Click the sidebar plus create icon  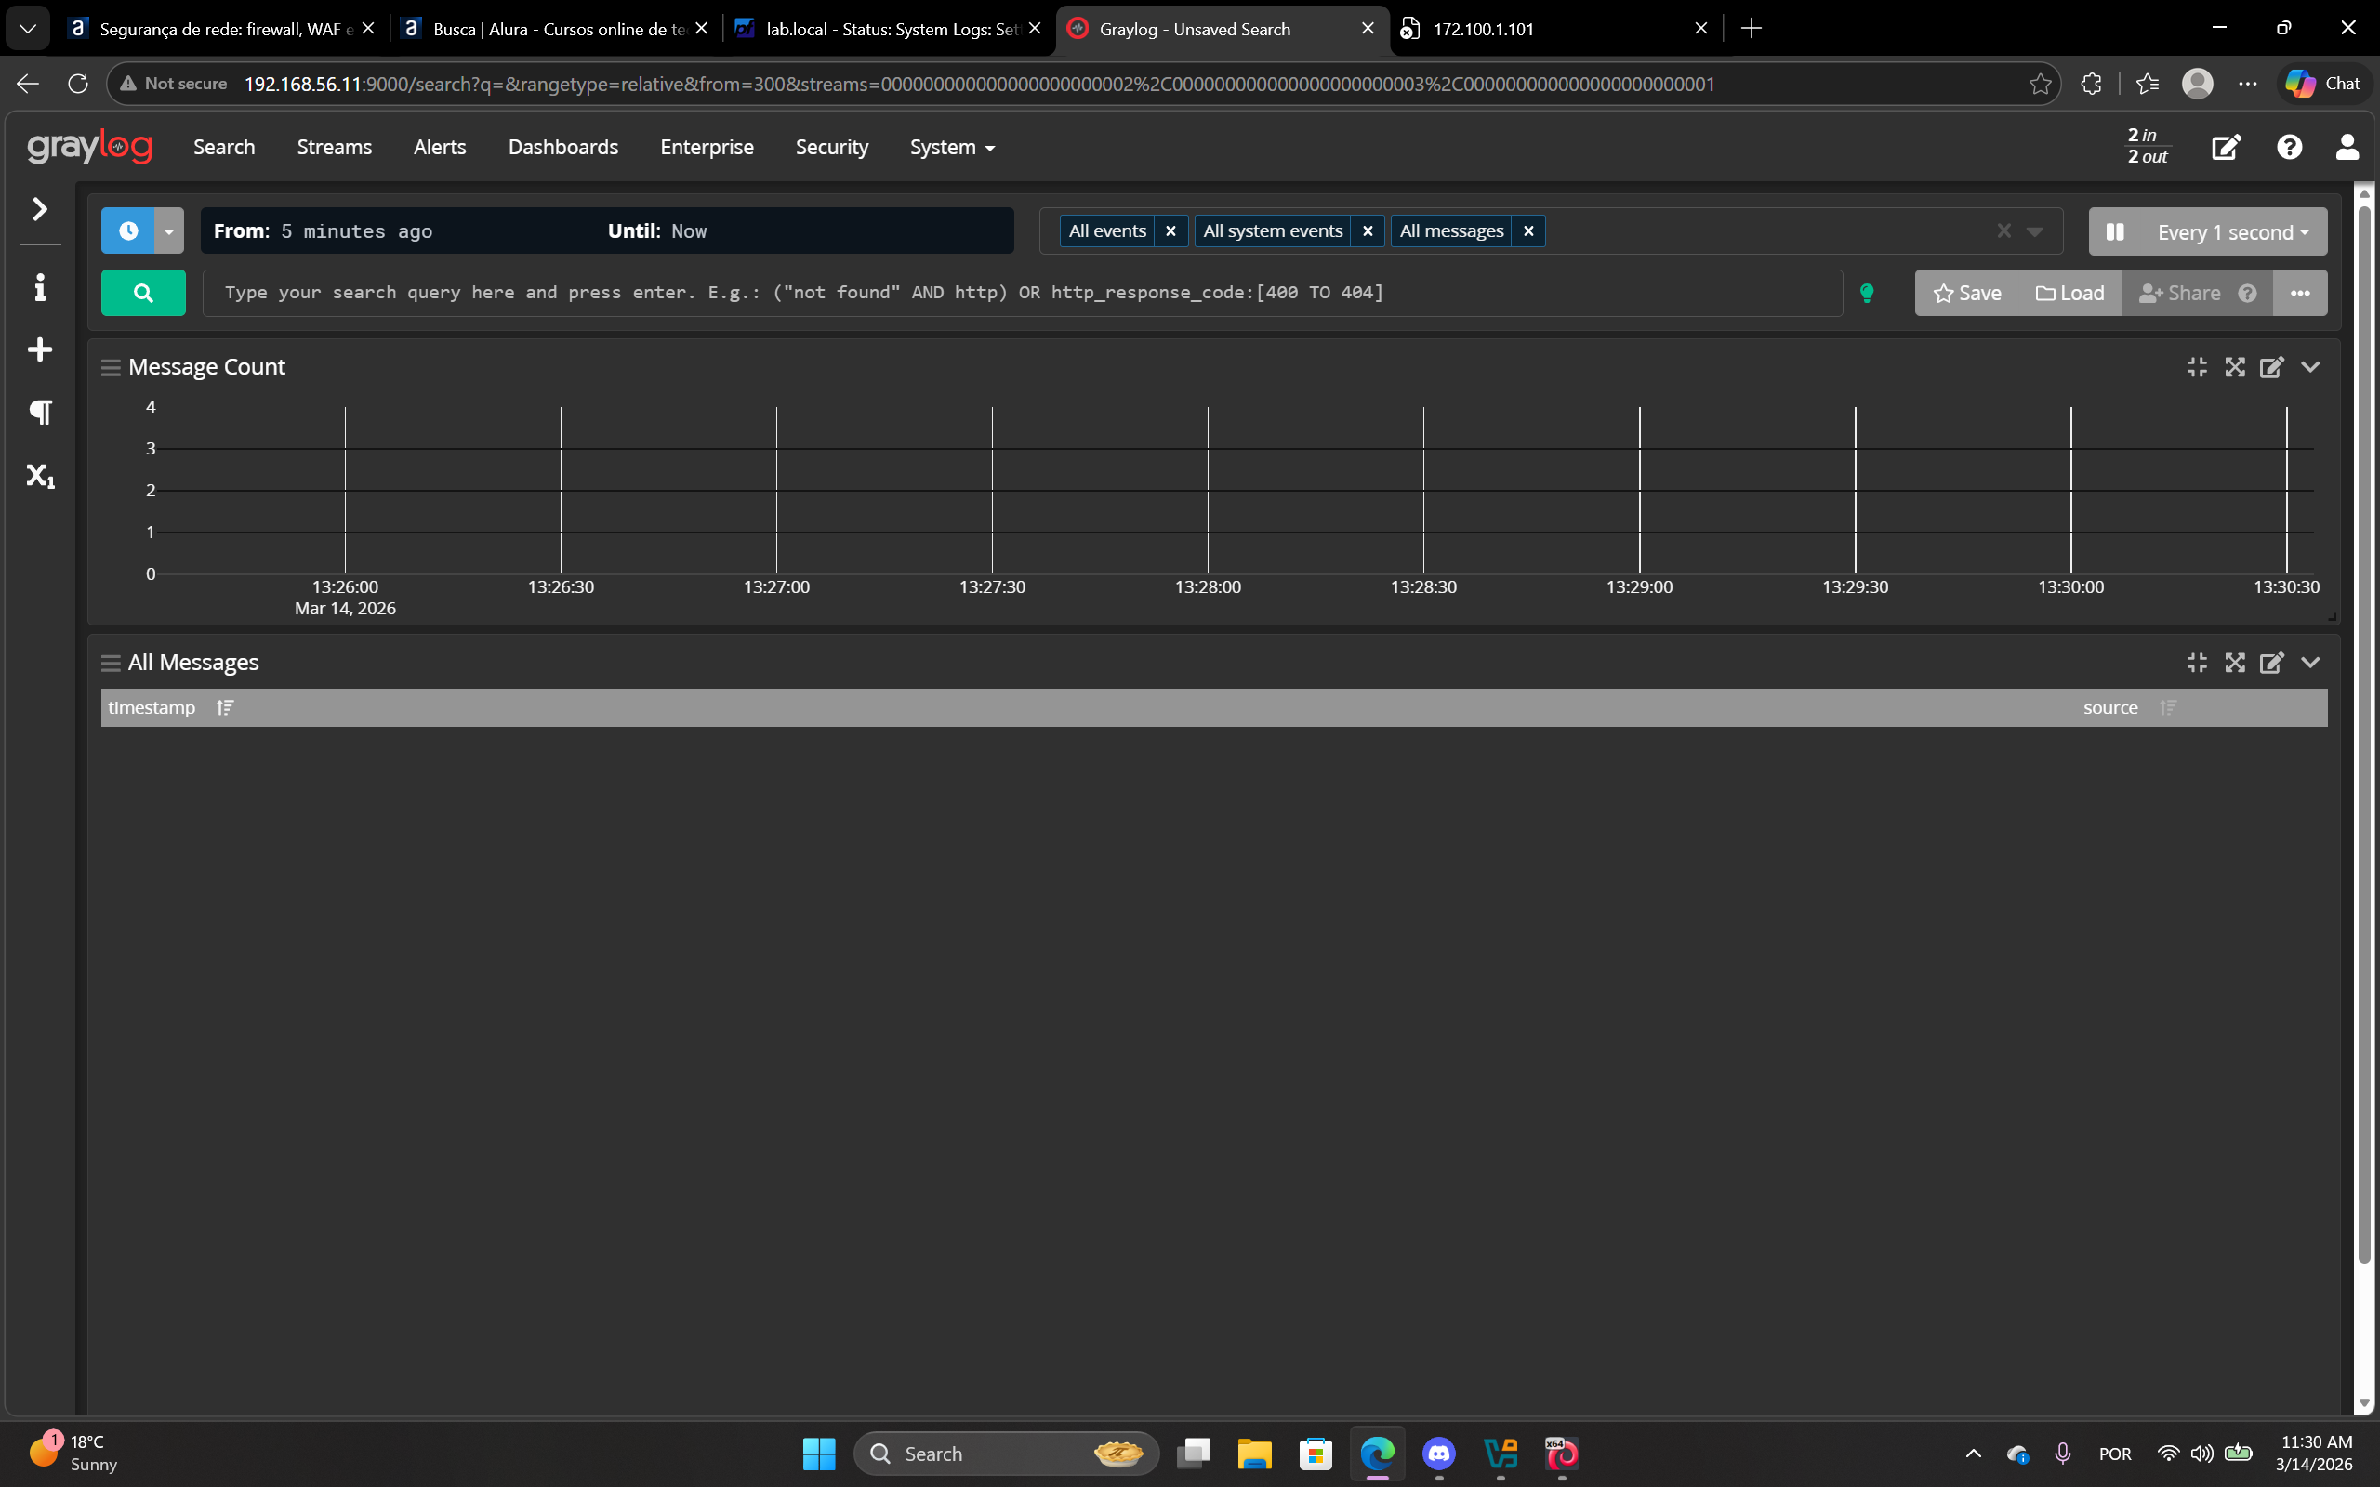tap(39, 350)
